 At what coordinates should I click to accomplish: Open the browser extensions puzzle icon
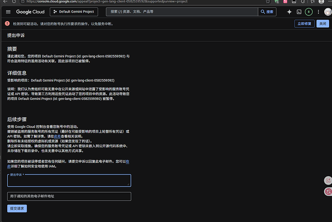[x=303, y=2]
